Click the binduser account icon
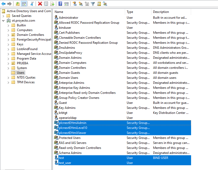218x170 pixels. (x=56, y=27)
